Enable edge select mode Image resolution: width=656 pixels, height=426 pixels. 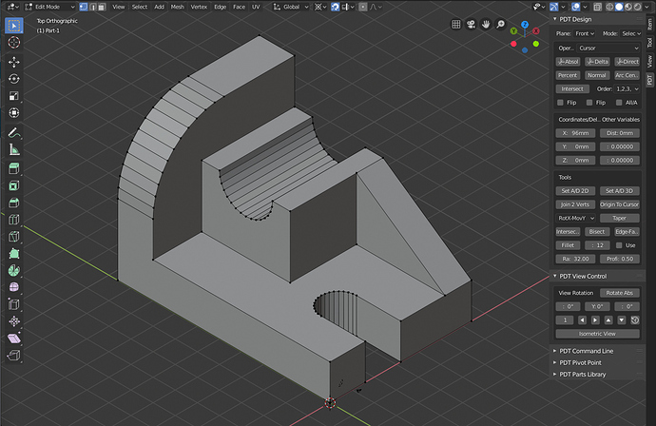[92, 7]
